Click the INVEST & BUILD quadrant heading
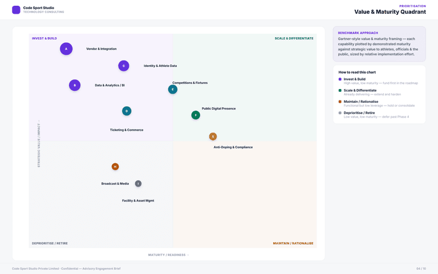Image resolution: width=438 pixels, height=274 pixels. coord(44,39)
